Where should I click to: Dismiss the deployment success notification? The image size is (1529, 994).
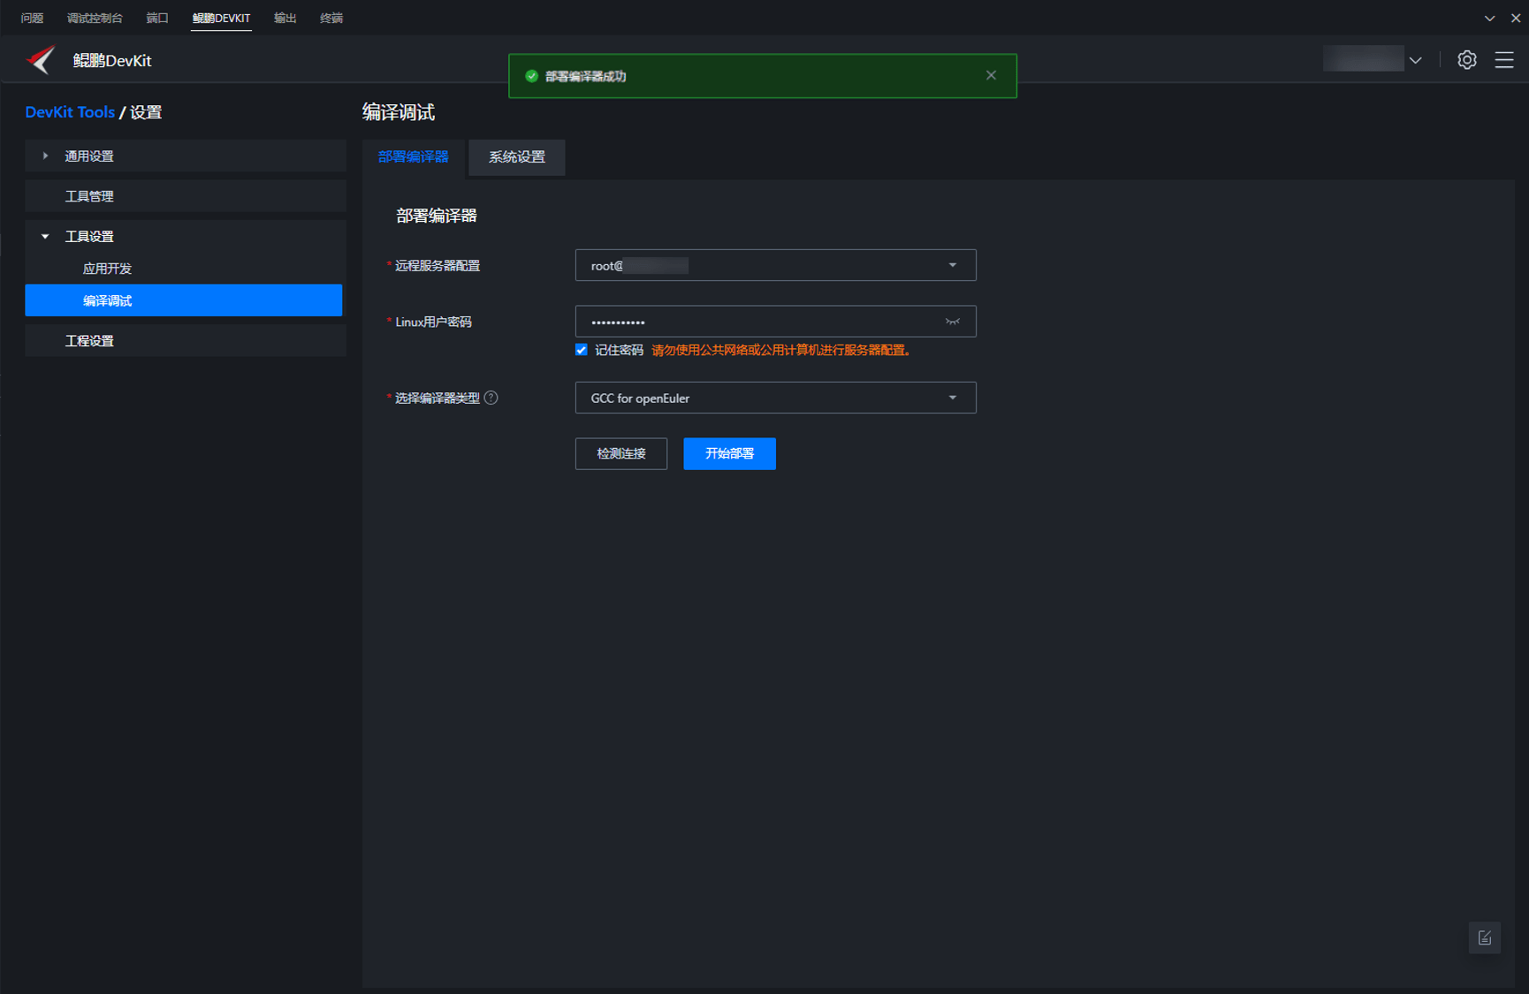[991, 75]
